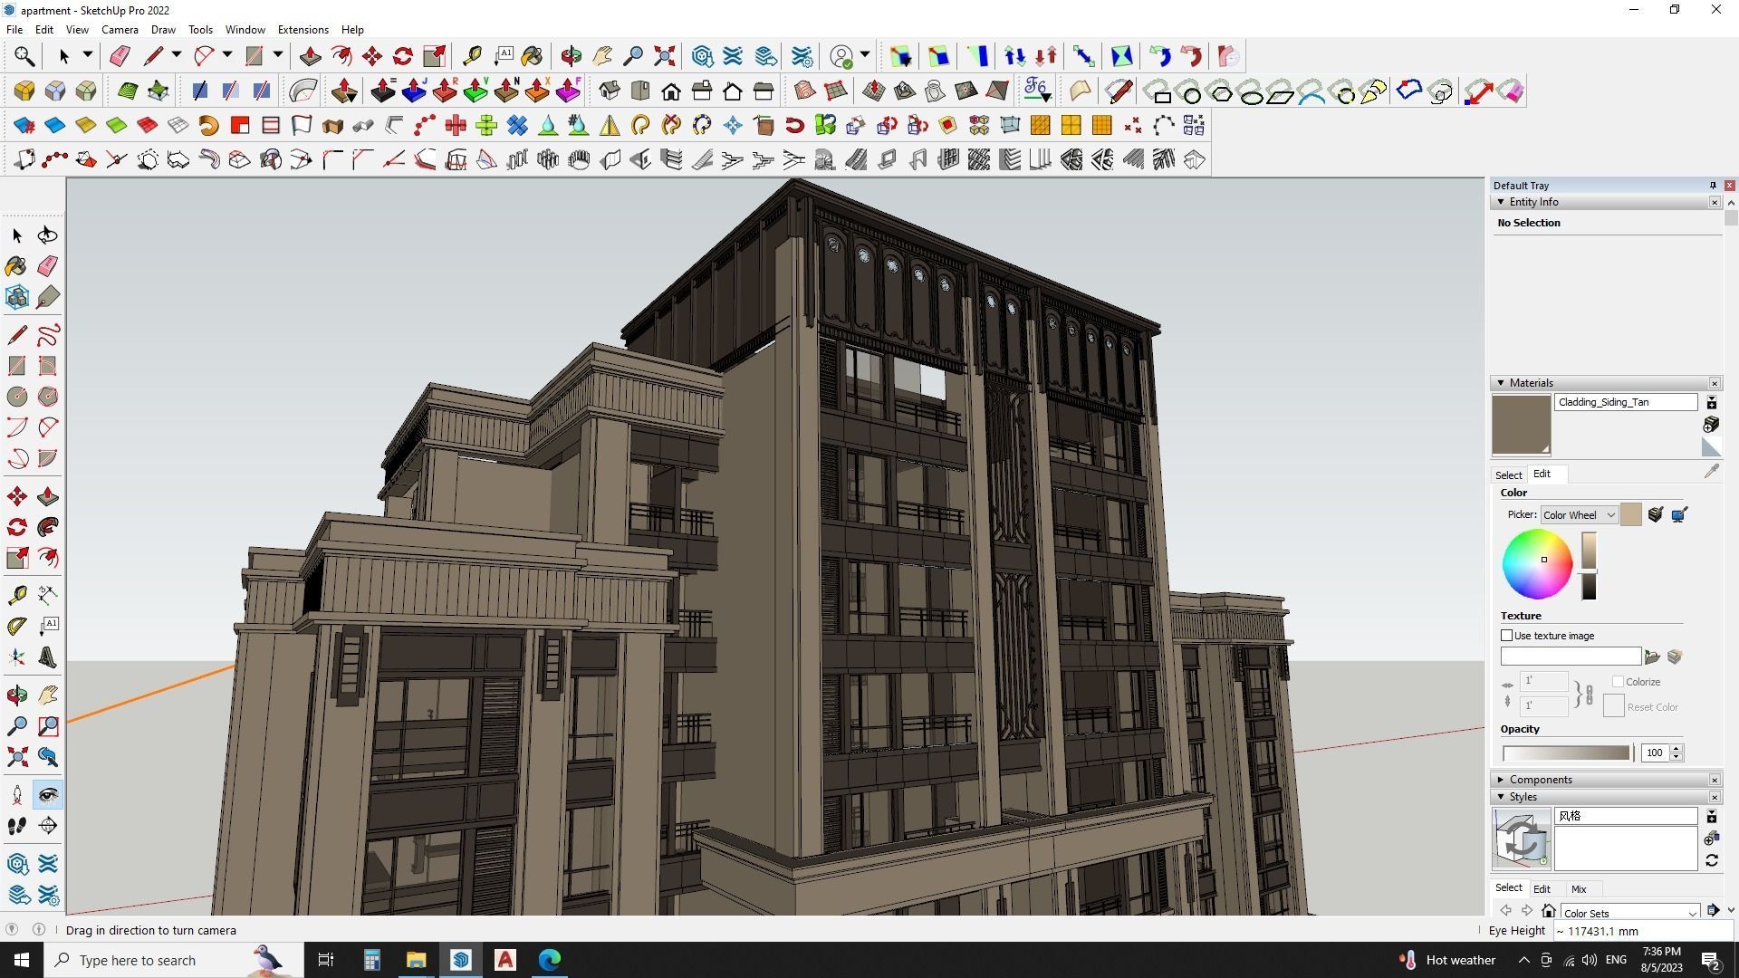Screen dimensions: 1739x978
Task: Switch to the Styles Mix tab
Action: point(1579,889)
